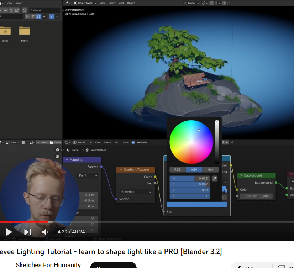Switch color picker to HSV mode

click(x=194, y=170)
